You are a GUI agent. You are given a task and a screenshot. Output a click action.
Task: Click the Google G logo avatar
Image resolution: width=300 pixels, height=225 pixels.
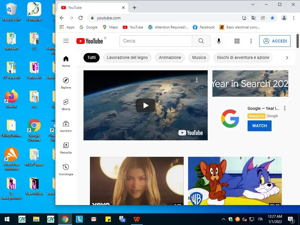point(230,118)
